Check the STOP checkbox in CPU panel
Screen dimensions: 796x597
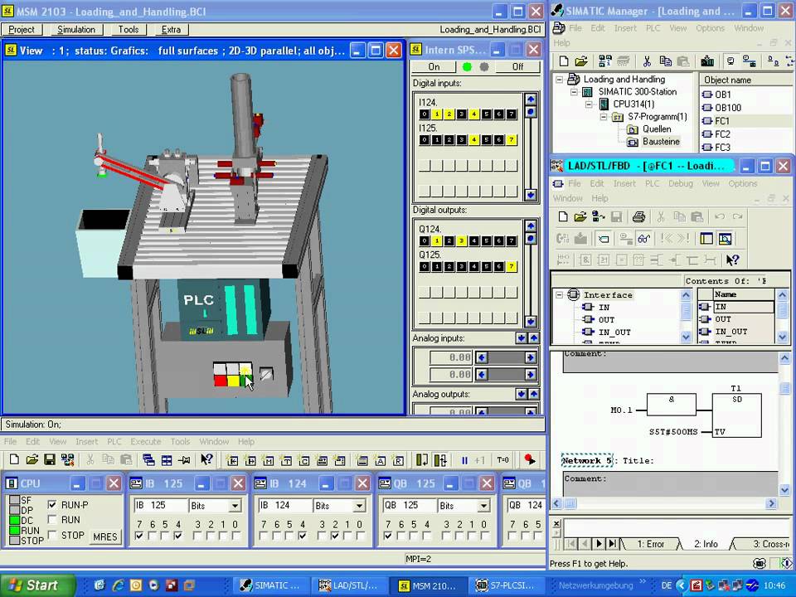(x=51, y=535)
